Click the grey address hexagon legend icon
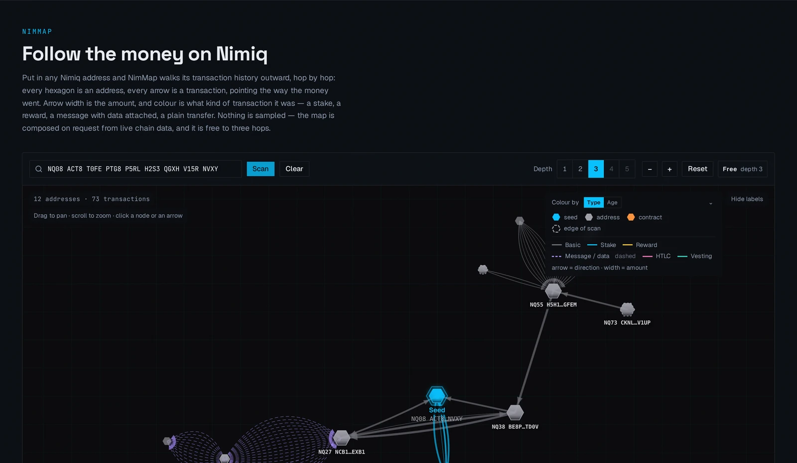 point(589,217)
